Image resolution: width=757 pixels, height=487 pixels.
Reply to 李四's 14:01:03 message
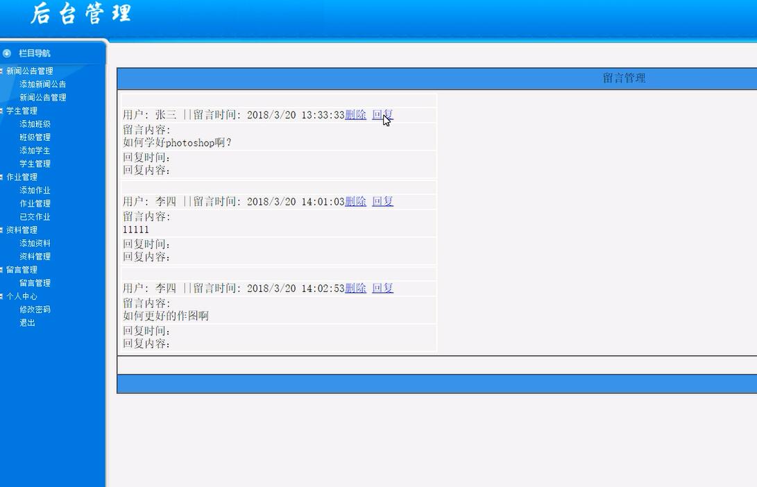click(382, 201)
